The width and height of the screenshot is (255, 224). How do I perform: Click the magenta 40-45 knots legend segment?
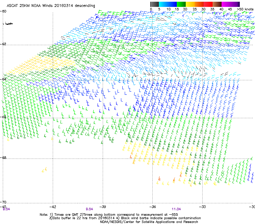click(226, 4)
